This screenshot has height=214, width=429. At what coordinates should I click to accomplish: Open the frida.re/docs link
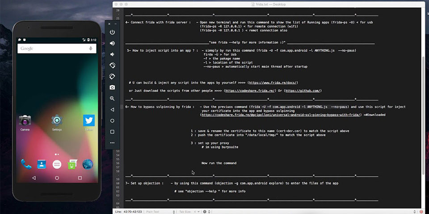point(273,82)
